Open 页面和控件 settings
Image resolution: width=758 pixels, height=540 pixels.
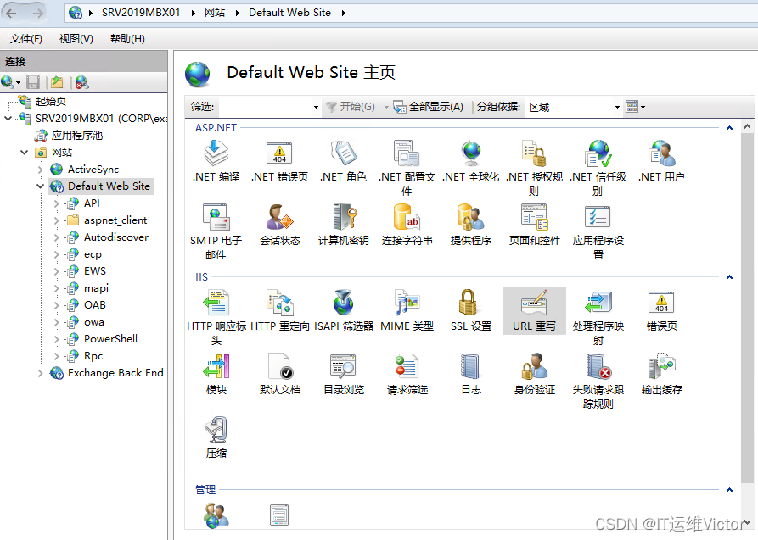coord(534,225)
